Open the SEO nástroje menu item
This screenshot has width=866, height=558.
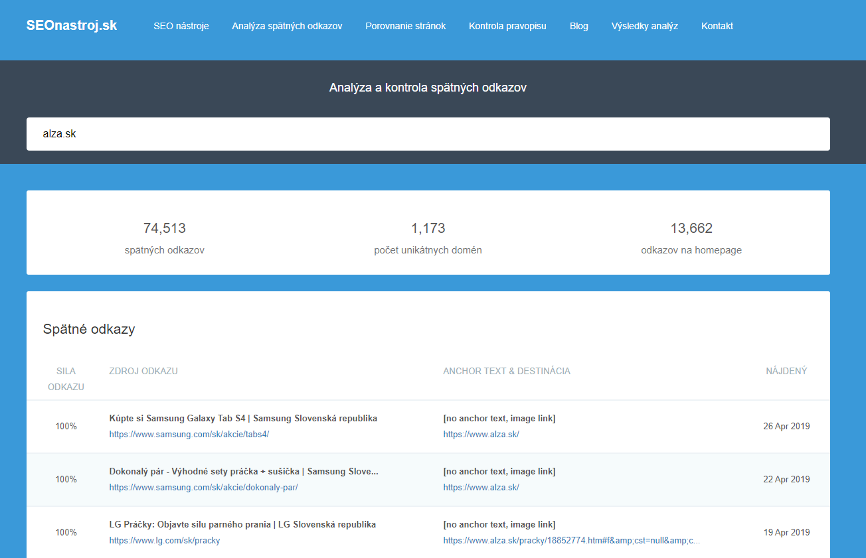click(x=181, y=26)
